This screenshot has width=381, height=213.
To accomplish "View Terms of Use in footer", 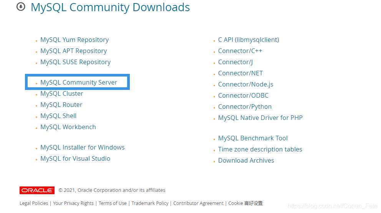I will click(x=113, y=203).
